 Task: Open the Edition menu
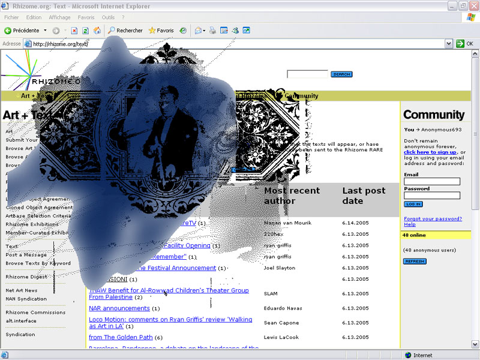pos(34,17)
